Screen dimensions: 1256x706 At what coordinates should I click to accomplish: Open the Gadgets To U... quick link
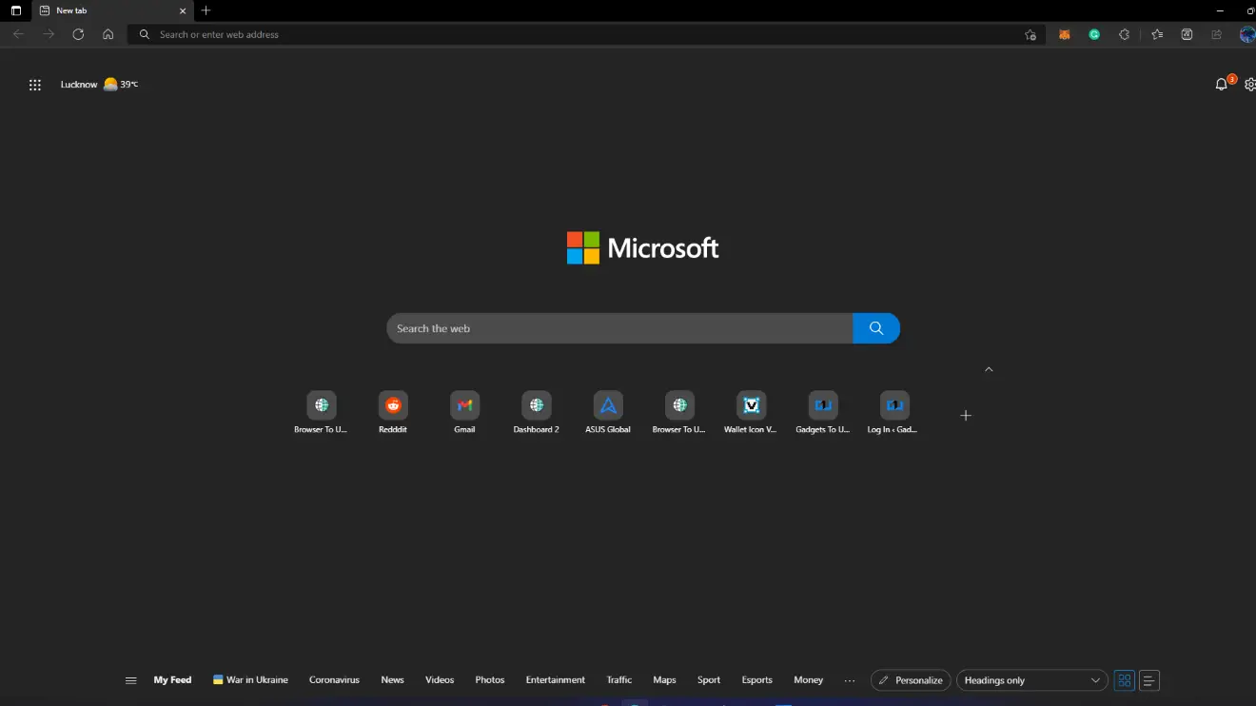[823, 413]
